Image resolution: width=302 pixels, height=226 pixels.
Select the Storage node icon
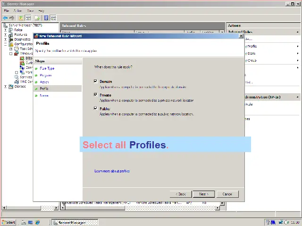(x=11, y=87)
